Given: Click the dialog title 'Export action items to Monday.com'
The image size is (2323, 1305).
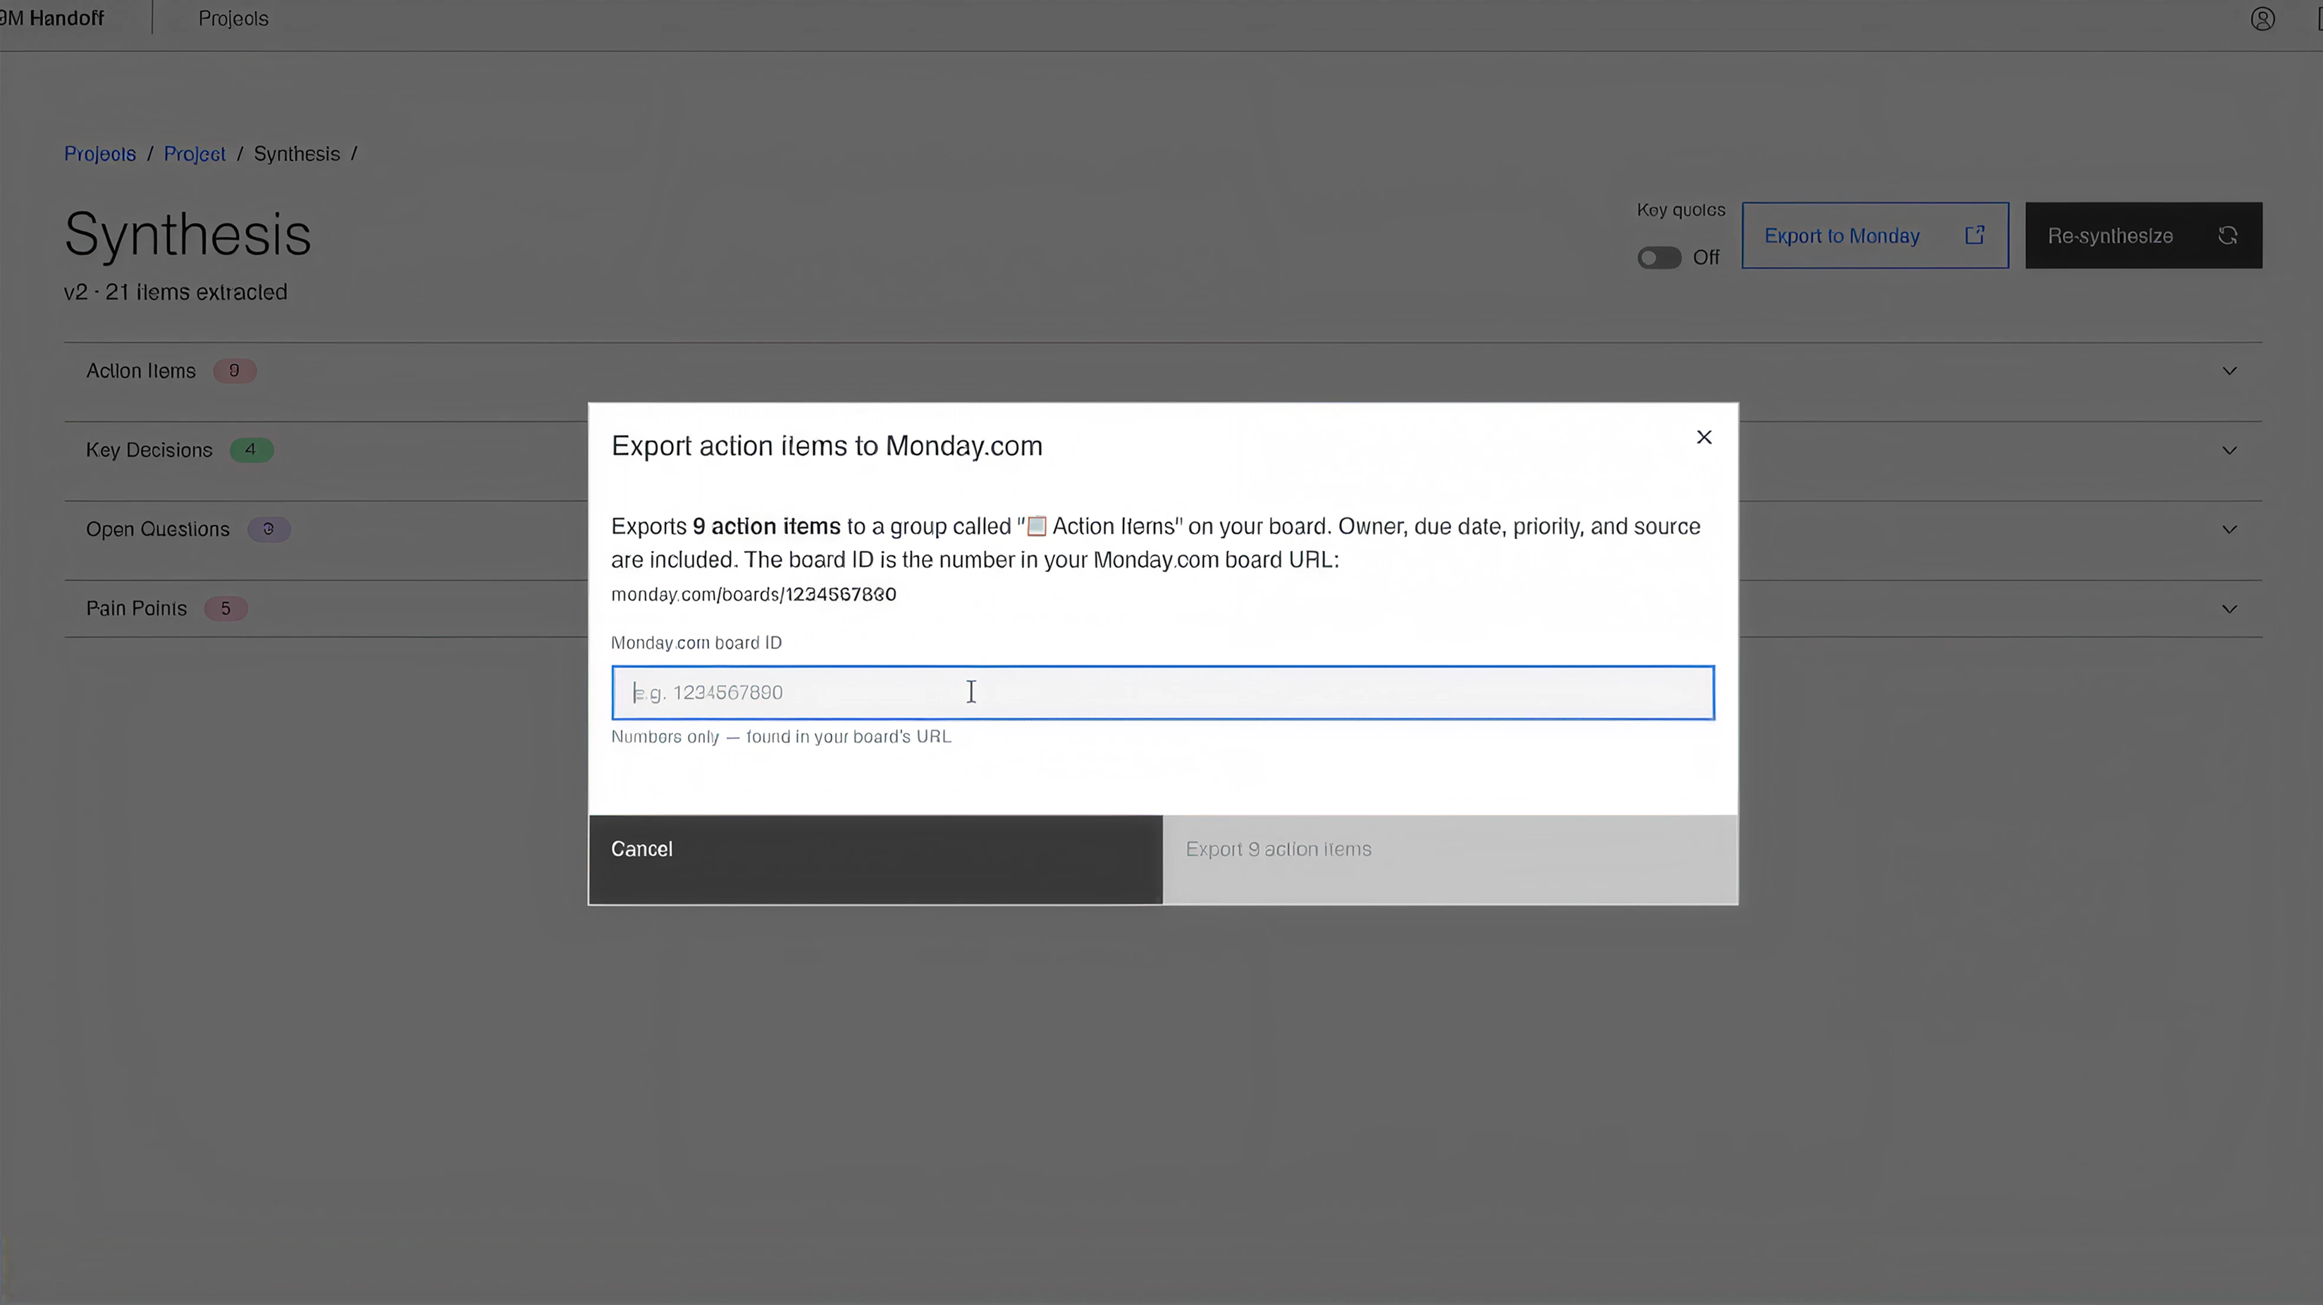Looking at the screenshot, I should (x=827, y=447).
